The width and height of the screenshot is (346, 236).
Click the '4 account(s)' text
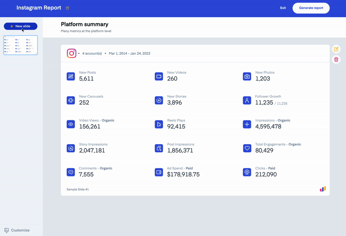tap(92, 53)
